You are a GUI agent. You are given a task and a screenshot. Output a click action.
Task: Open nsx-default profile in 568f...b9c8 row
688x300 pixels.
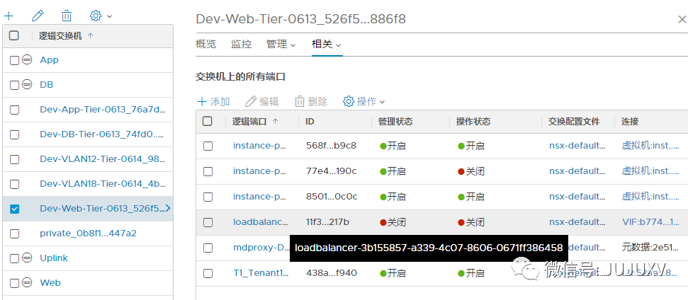coord(577,146)
